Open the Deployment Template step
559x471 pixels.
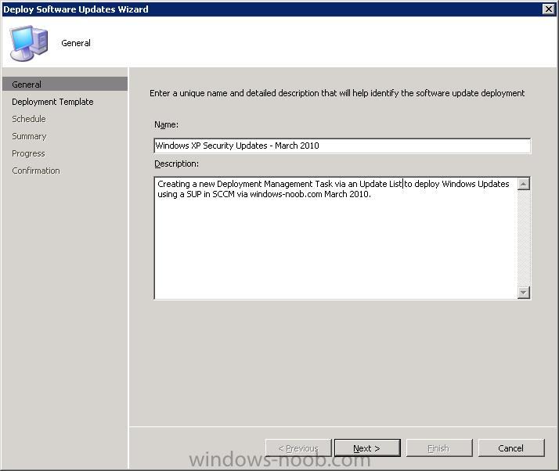tap(52, 102)
